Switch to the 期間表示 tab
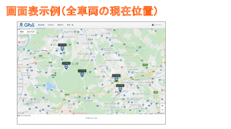Screen dimensions: 231x129 (60, 25)
